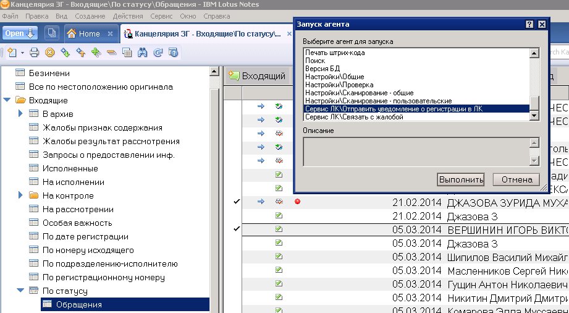
Task: Click the thumbnails window switcher icon
Action: 51,33
